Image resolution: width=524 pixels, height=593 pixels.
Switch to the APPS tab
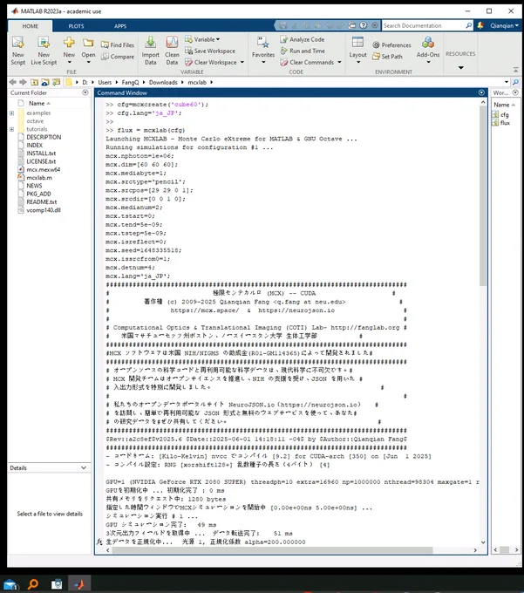click(120, 26)
